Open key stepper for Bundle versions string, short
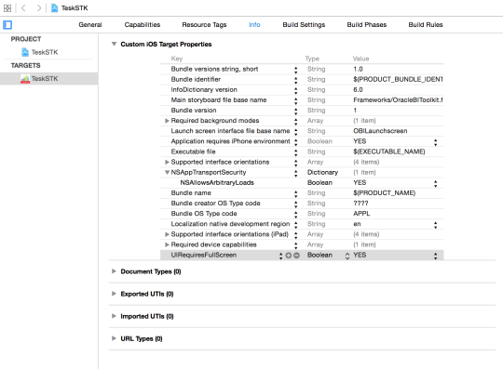This screenshot has width=503, height=369. click(296, 70)
